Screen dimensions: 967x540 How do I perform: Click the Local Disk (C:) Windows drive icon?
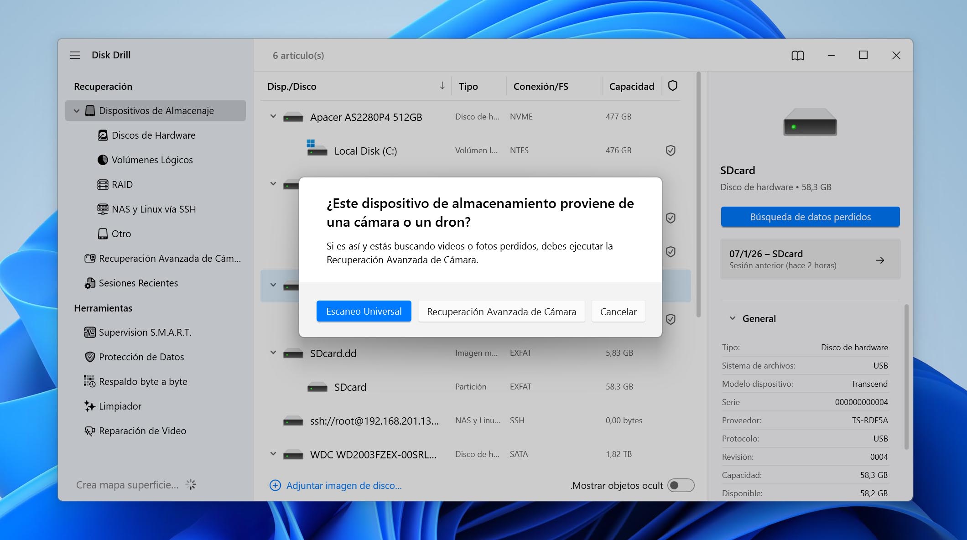pyautogui.click(x=317, y=148)
